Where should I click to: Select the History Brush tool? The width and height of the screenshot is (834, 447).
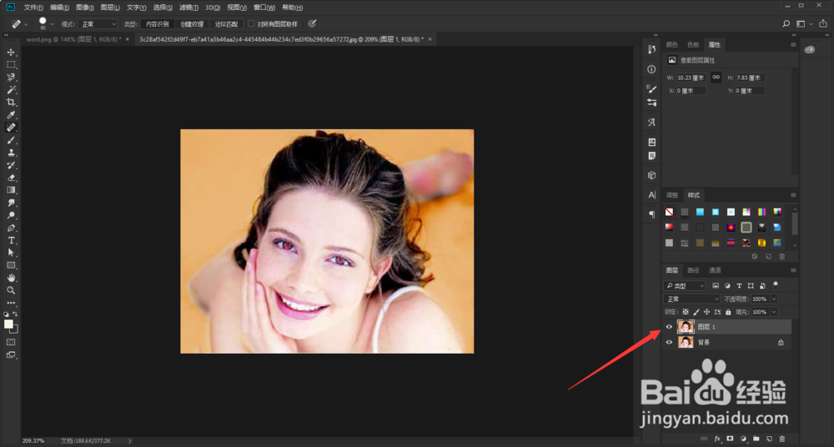point(11,165)
